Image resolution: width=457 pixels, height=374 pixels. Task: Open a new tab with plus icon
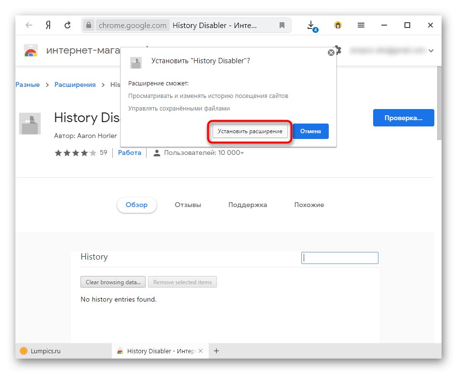[x=216, y=351]
